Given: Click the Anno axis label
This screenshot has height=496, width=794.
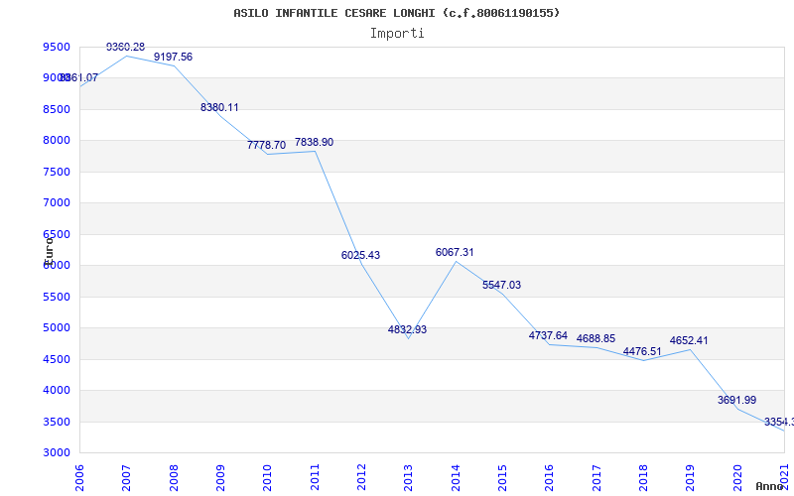Looking at the screenshot, I should [x=770, y=486].
